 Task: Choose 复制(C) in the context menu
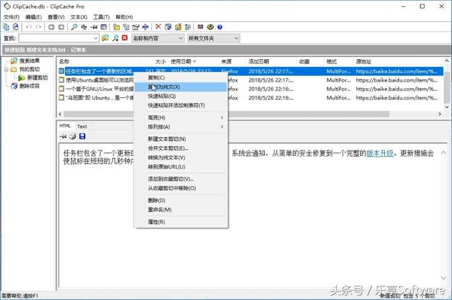(x=181, y=77)
